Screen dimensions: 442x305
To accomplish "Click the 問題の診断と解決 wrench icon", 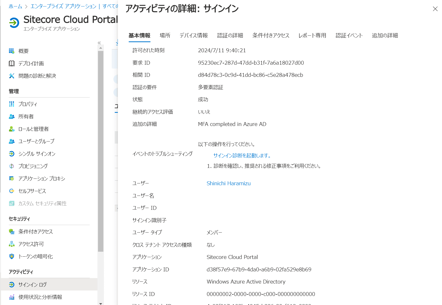I will click(x=12, y=76).
